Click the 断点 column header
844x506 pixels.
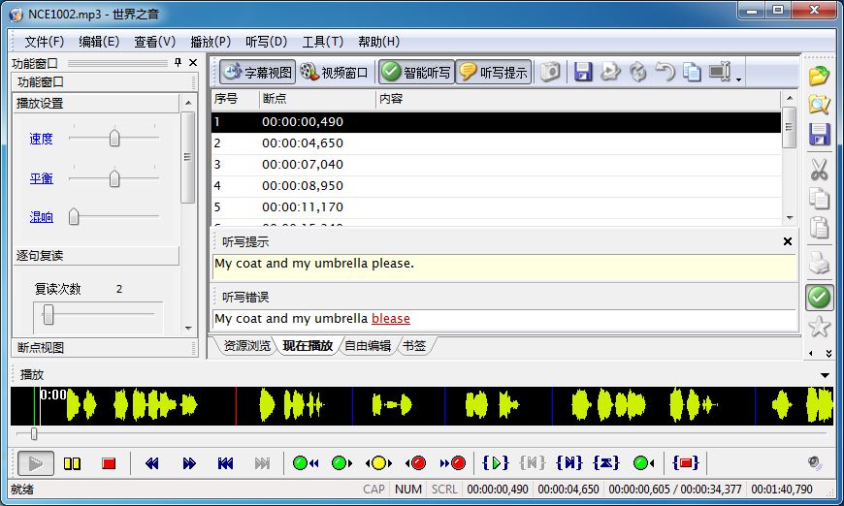[317, 99]
